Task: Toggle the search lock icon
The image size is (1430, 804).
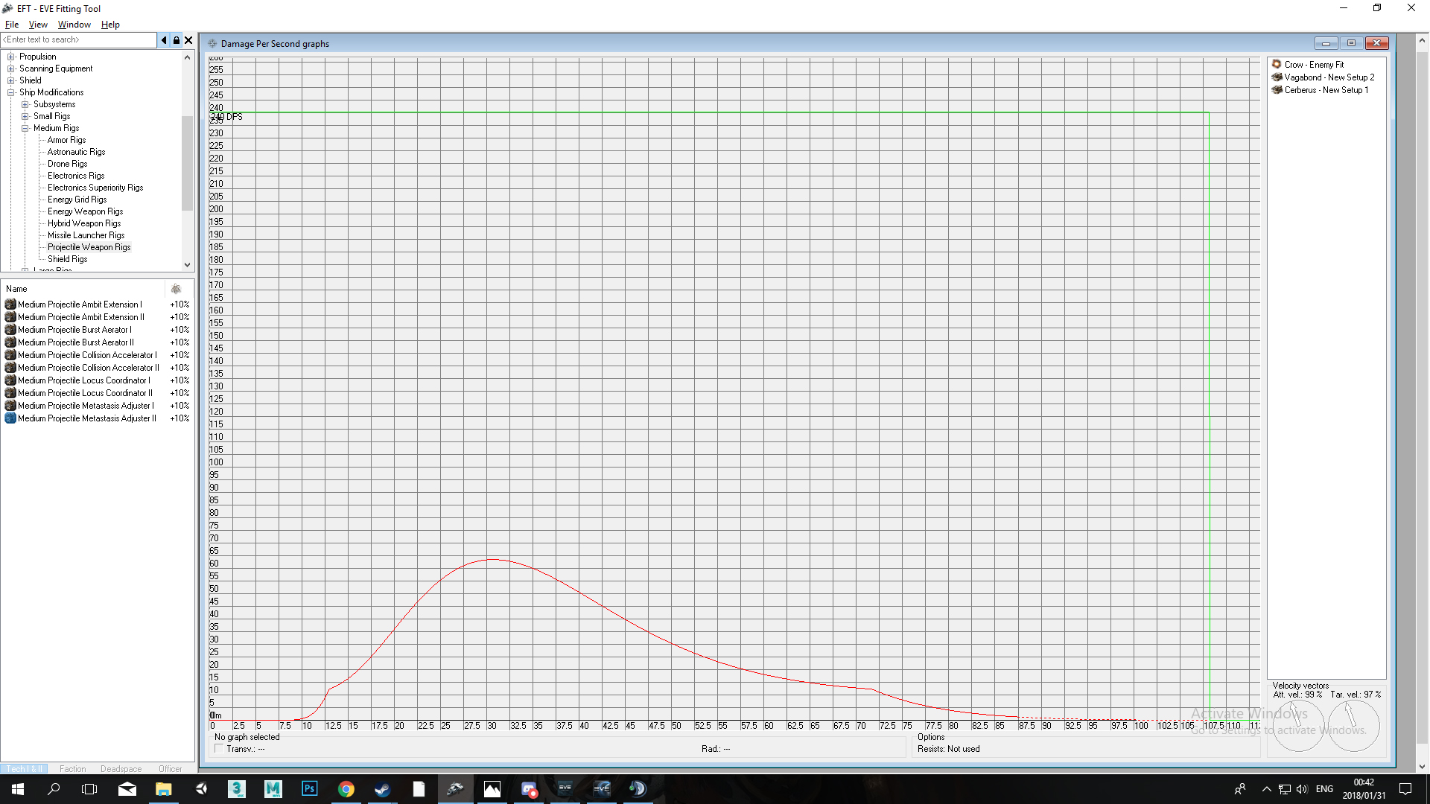Action: click(x=177, y=40)
